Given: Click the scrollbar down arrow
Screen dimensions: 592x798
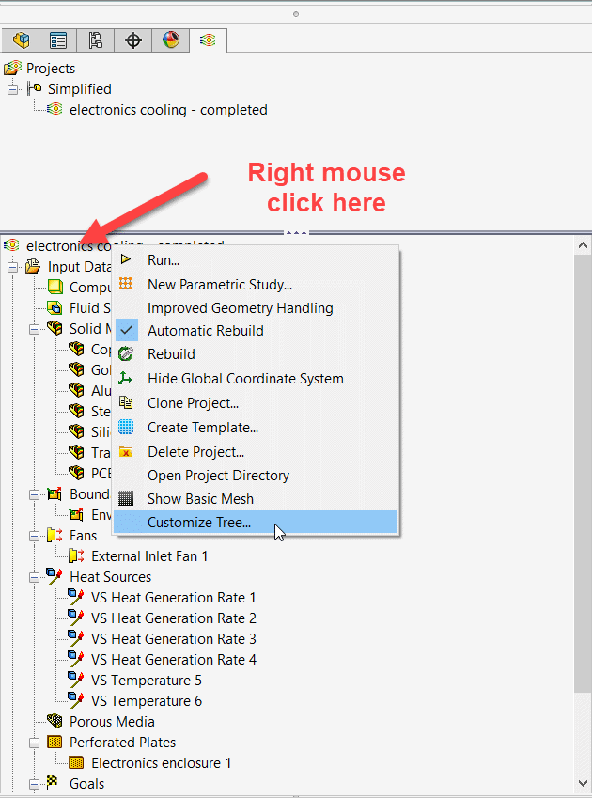Looking at the screenshot, I should 583,783.
